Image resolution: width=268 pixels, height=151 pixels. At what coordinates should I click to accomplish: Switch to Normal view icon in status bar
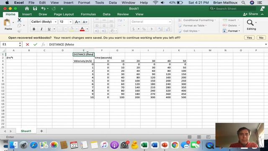coord(190,137)
